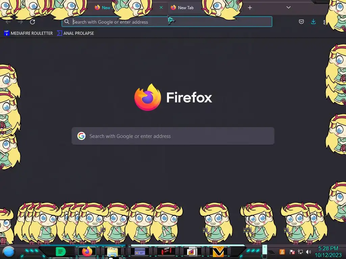Open the second bookmark in bookmarks toolbar

pyautogui.click(x=75, y=33)
